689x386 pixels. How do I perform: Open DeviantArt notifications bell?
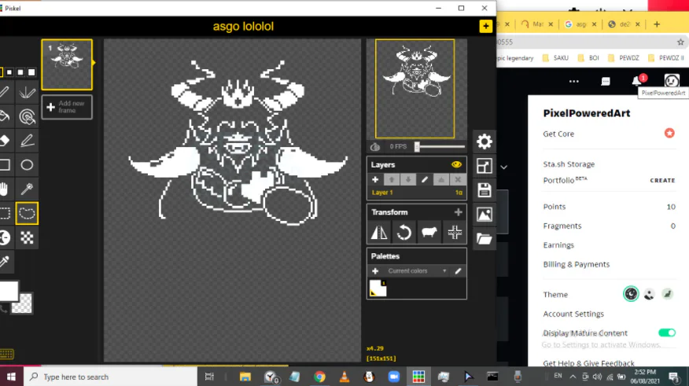[637, 81]
